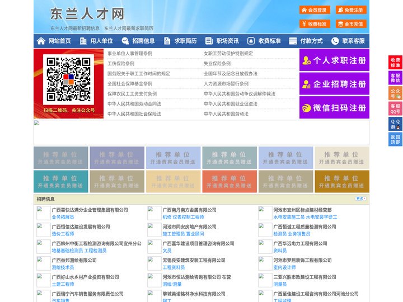Click the 东兰人才网 site logo

[87, 13]
